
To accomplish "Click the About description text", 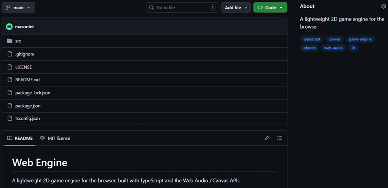I will (342, 23).
